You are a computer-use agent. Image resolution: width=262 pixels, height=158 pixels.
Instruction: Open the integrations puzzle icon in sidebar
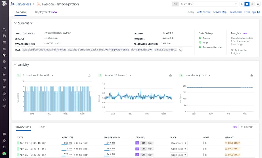click(4, 74)
